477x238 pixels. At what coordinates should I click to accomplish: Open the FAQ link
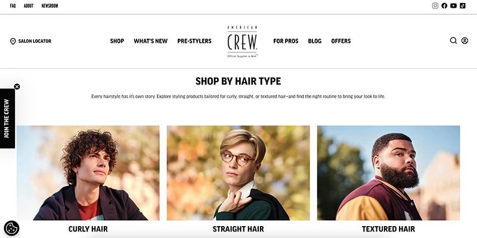point(13,6)
